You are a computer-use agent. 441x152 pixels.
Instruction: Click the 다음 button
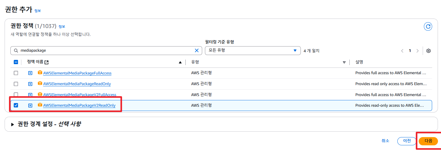pyautogui.click(x=428, y=141)
